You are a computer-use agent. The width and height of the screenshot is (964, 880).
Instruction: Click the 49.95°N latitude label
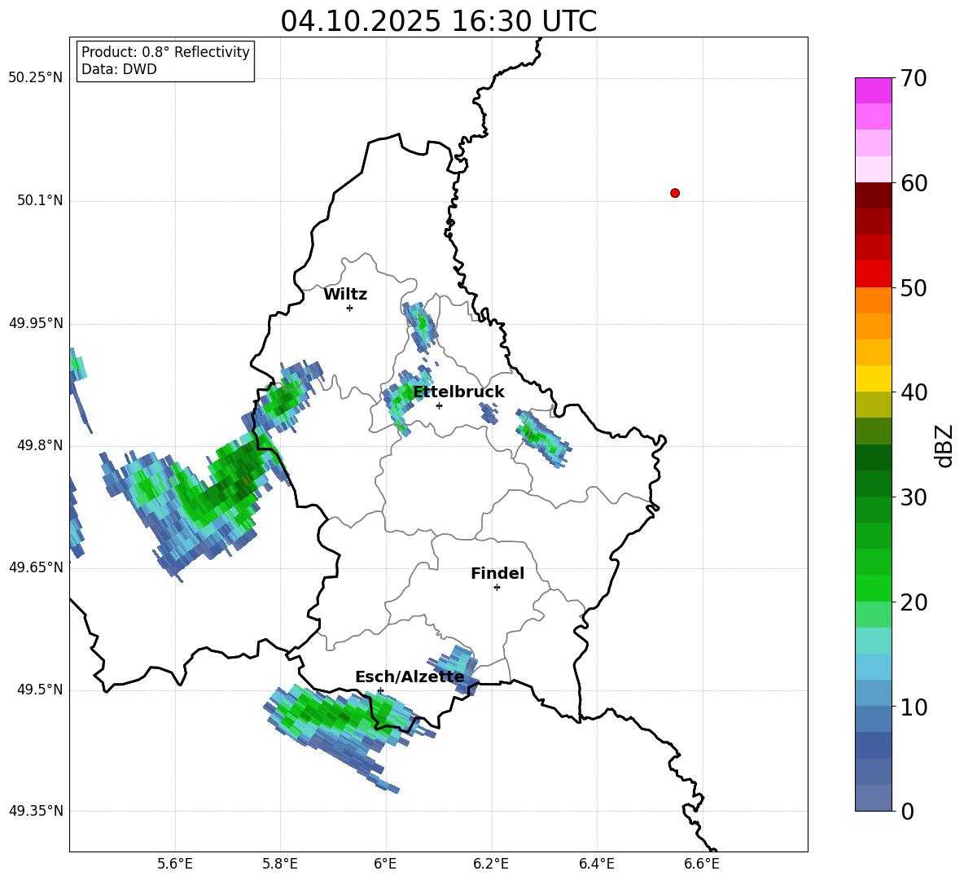[x=36, y=323]
